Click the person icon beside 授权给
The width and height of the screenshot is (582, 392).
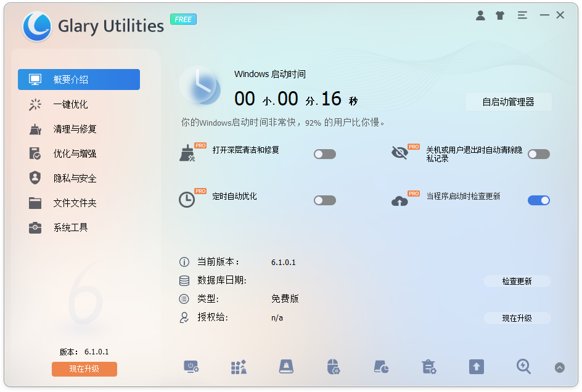[184, 317]
